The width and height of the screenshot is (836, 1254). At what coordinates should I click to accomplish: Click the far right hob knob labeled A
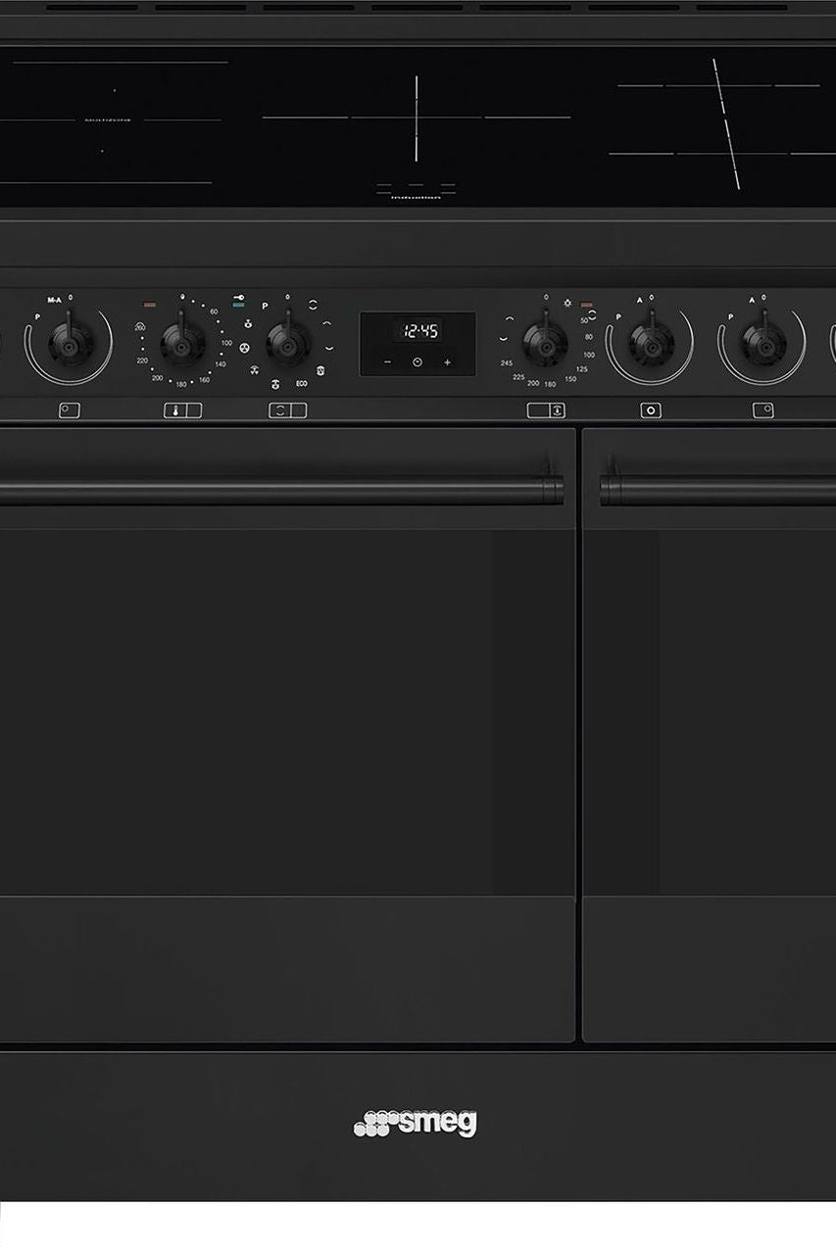(762, 342)
